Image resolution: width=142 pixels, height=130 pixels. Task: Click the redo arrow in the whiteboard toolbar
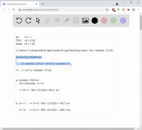click(x=28, y=20)
